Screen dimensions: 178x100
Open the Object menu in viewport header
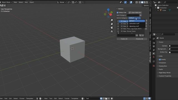coord(31,2)
